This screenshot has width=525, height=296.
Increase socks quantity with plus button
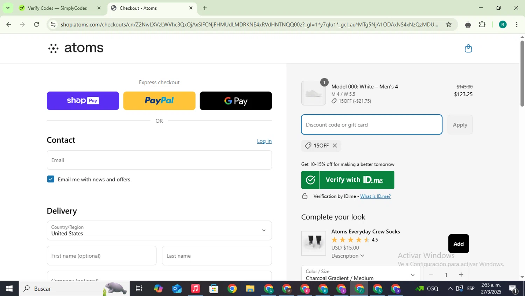point(461,275)
